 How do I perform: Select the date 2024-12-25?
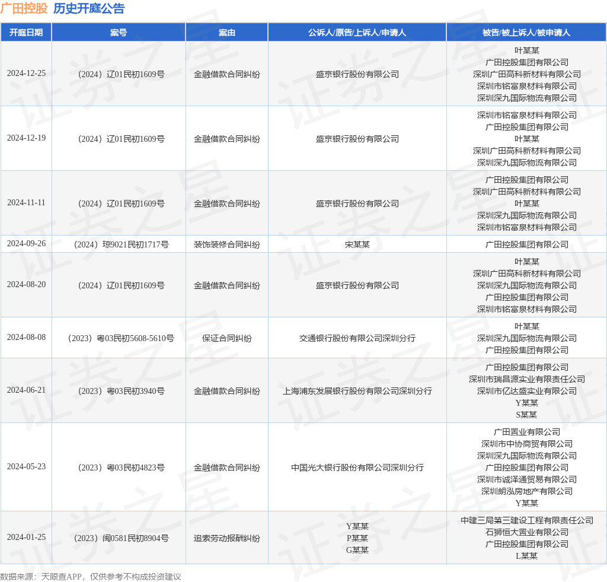click(x=26, y=73)
